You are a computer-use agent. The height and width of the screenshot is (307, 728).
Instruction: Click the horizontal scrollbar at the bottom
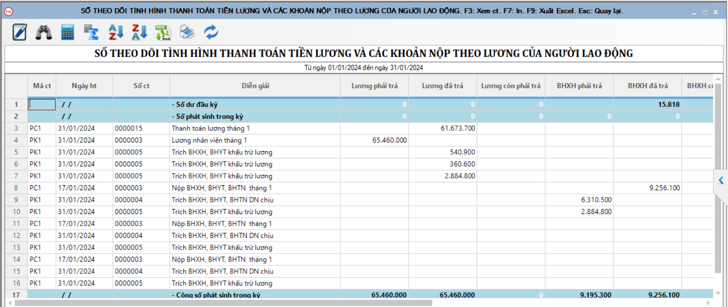223,303
